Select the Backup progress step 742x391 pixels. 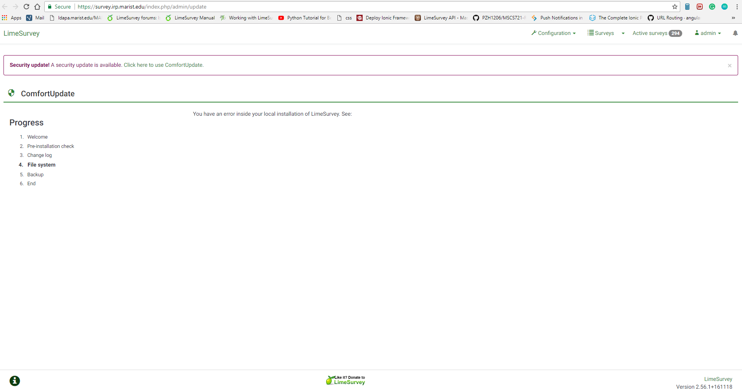tap(35, 175)
